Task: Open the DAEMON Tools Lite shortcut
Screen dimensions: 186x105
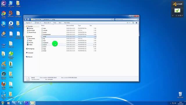Action: pyautogui.click(x=11, y=24)
